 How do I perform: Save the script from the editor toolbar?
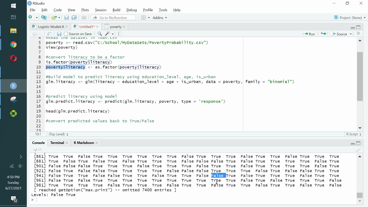[x=59, y=34]
